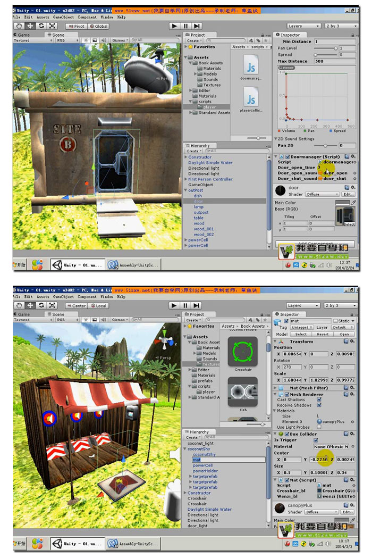Click the object picker circle beside door_open
This screenshot has width=372, height=558.
point(354,173)
